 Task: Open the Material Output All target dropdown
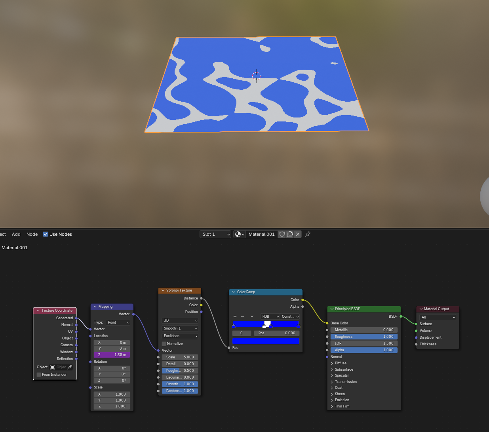(x=438, y=317)
